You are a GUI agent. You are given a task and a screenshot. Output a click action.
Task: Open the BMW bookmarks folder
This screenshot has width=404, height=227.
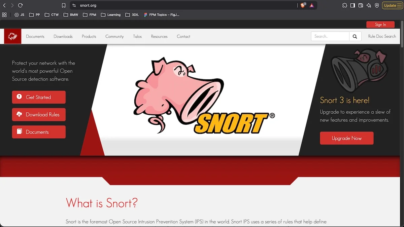[71, 15]
